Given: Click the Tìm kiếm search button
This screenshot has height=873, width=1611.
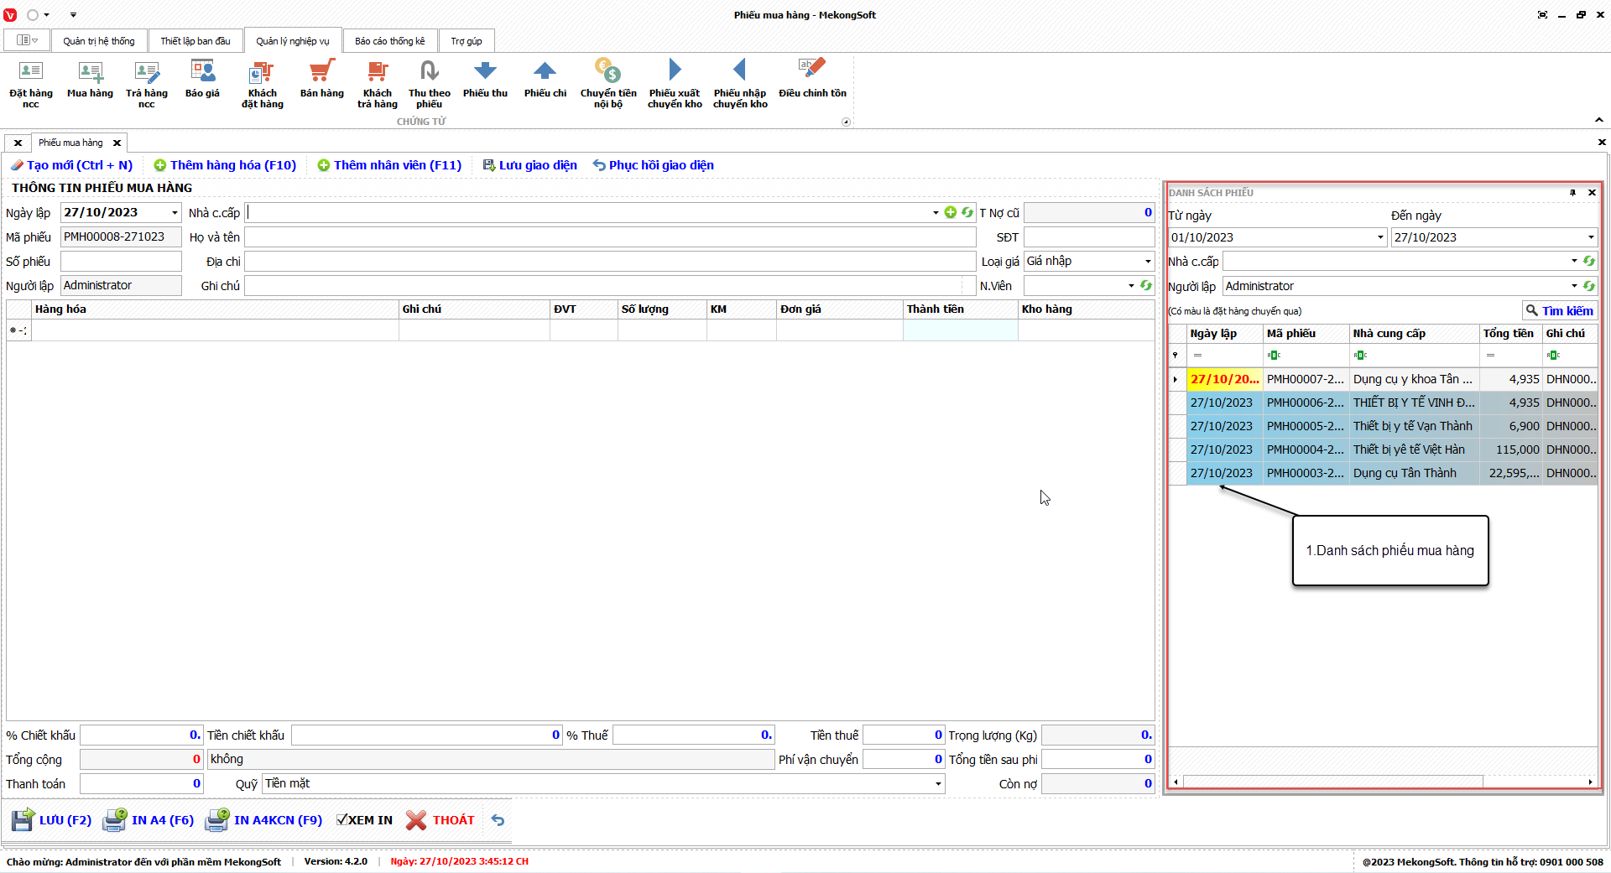Looking at the screenshot, I should pyautogui.click(x=1559, y=311).
